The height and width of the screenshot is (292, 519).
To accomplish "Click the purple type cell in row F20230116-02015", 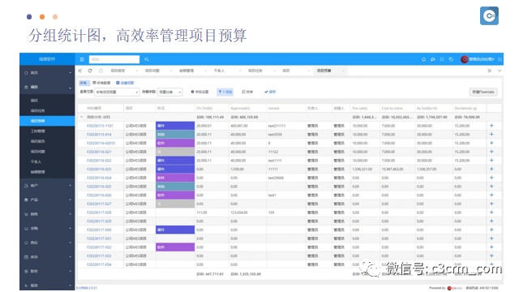I will [175, 143].
